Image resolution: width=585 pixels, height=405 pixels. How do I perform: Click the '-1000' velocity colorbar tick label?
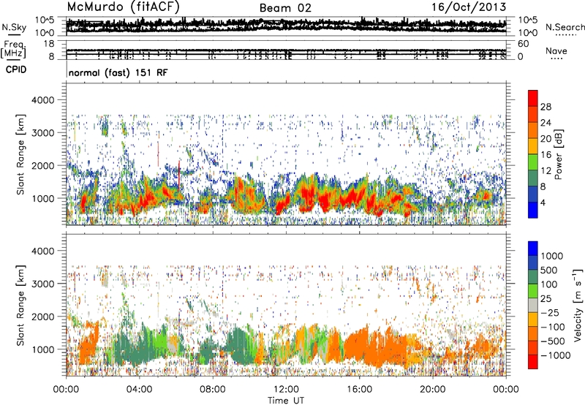555,355
